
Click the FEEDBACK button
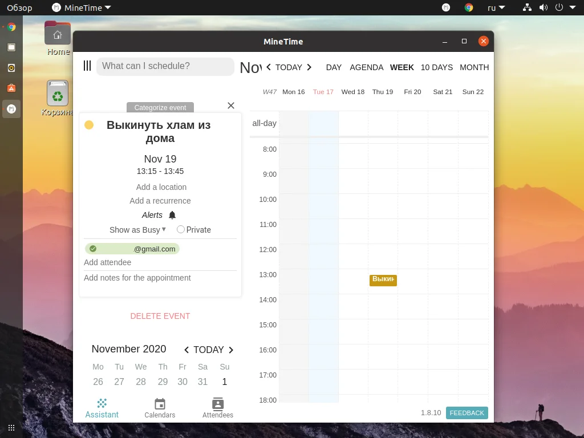click(467, 413)
